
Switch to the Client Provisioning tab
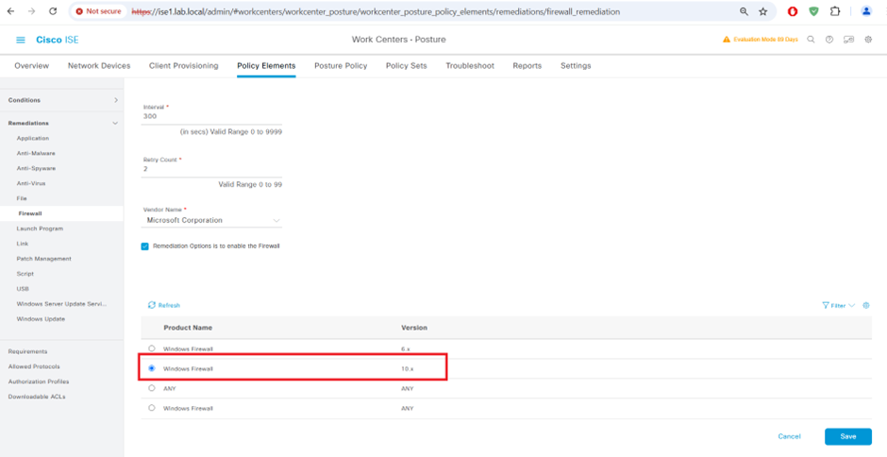pos(183,66)
